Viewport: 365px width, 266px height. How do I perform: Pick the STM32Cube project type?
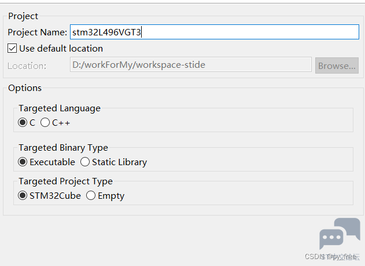coord(23,196)
